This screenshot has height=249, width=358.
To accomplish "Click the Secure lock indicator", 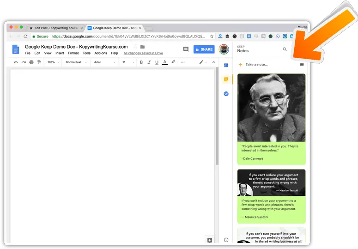I will click(40, 36).
